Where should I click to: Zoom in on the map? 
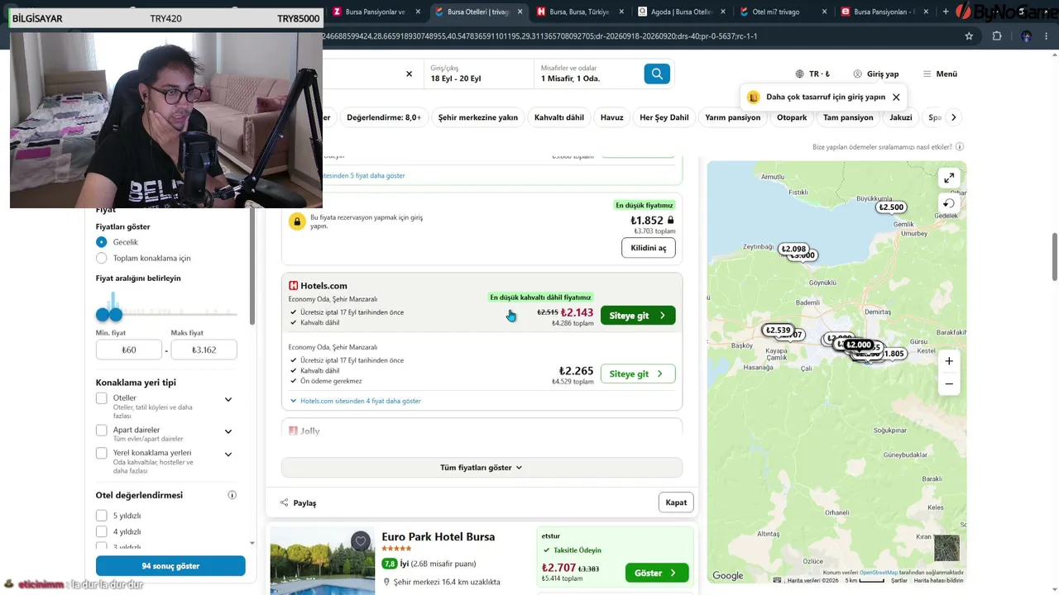tap(949, 361)
